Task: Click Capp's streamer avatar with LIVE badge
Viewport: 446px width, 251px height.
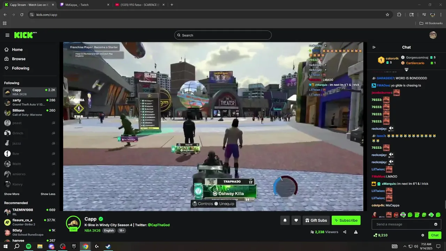Action: coord(74,223)
